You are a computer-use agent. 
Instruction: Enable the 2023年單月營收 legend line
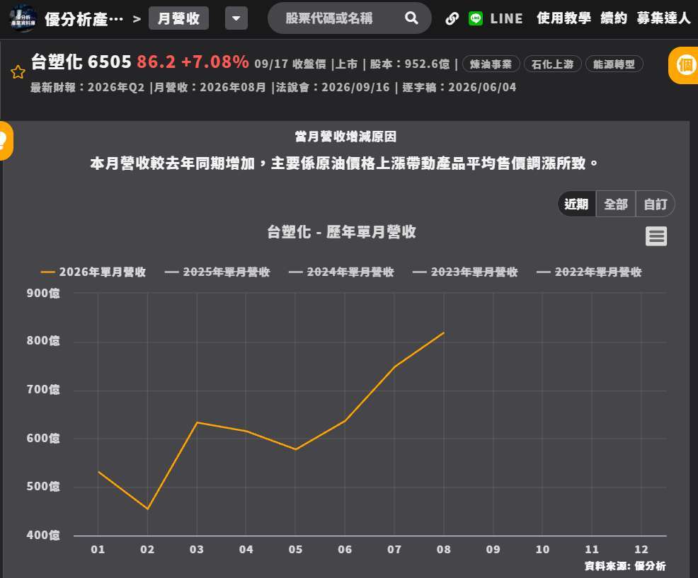464,272
